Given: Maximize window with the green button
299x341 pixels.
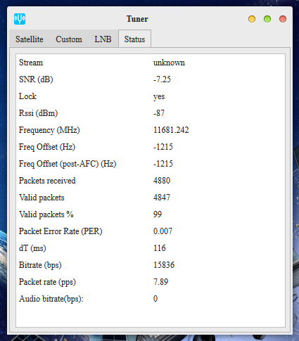Looking at the screenshot, I should tap(267, 19).
